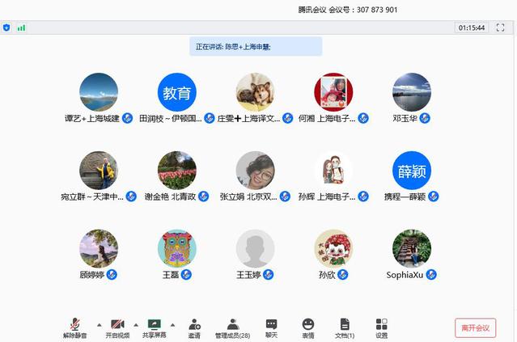Unmute microphone with 解除静音 button
This screenshot has height=342, width=517.
tap(74, 327)
